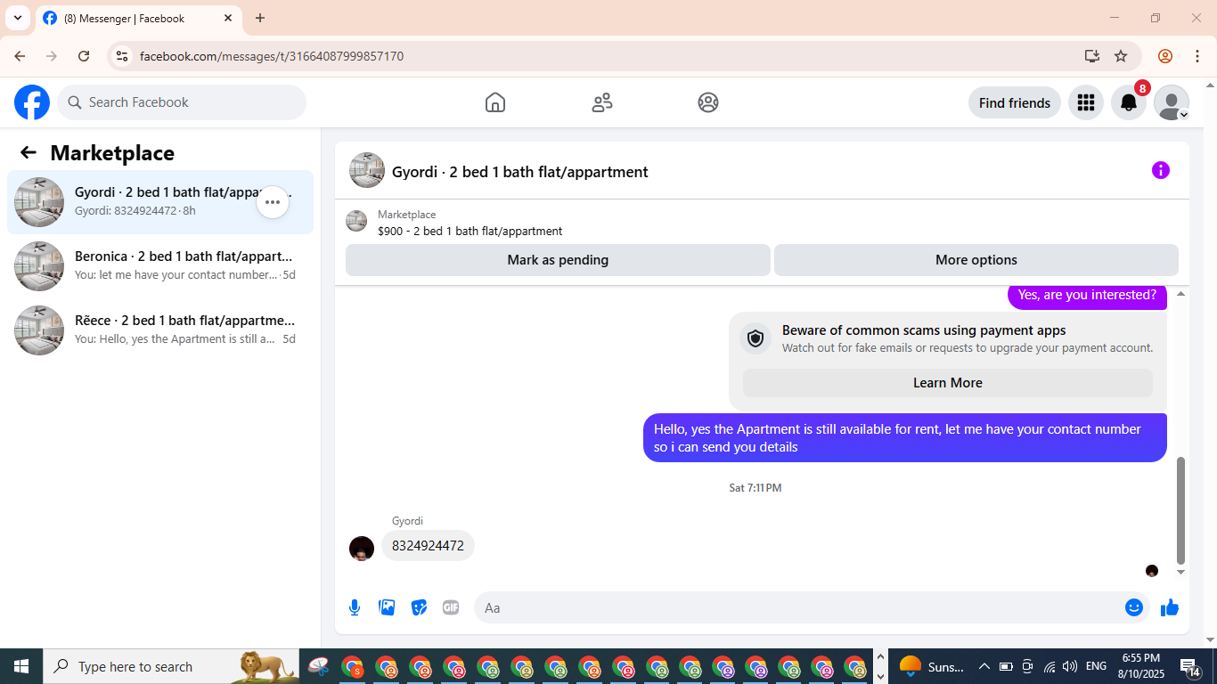Open the Groups icon in top navigation
Image resolution: width=1217 pixels, height=684 pixels.
click(708, 102)
